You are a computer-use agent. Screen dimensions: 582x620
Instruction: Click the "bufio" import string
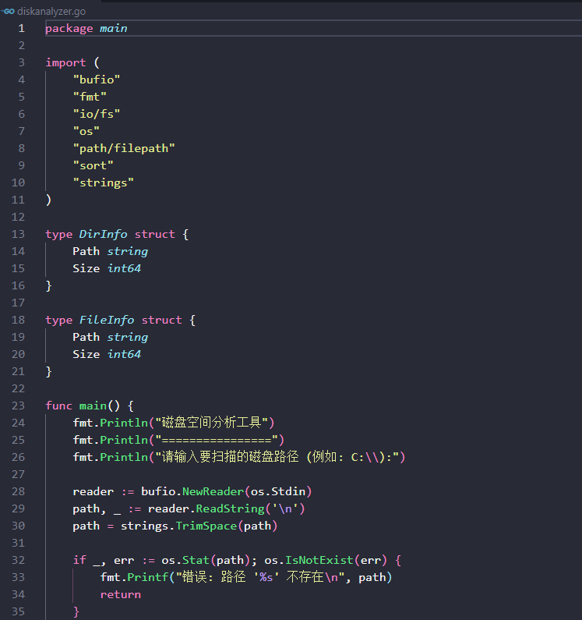(97, 80)
